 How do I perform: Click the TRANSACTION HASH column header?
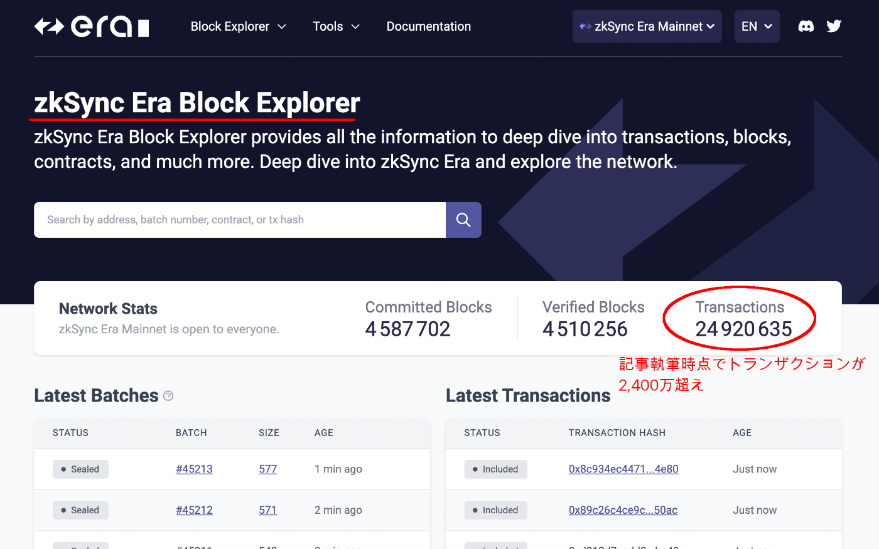(x=617, y=433)
